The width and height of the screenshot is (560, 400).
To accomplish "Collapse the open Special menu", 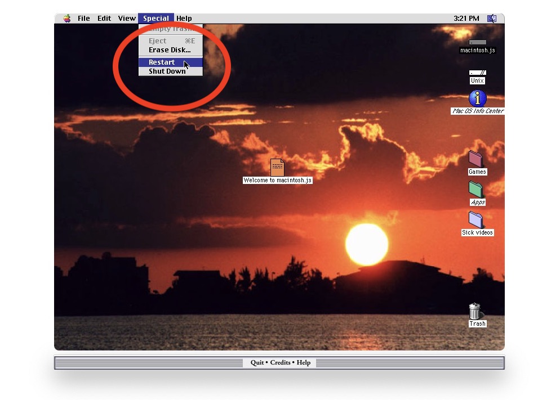I will tap(156, 19).
